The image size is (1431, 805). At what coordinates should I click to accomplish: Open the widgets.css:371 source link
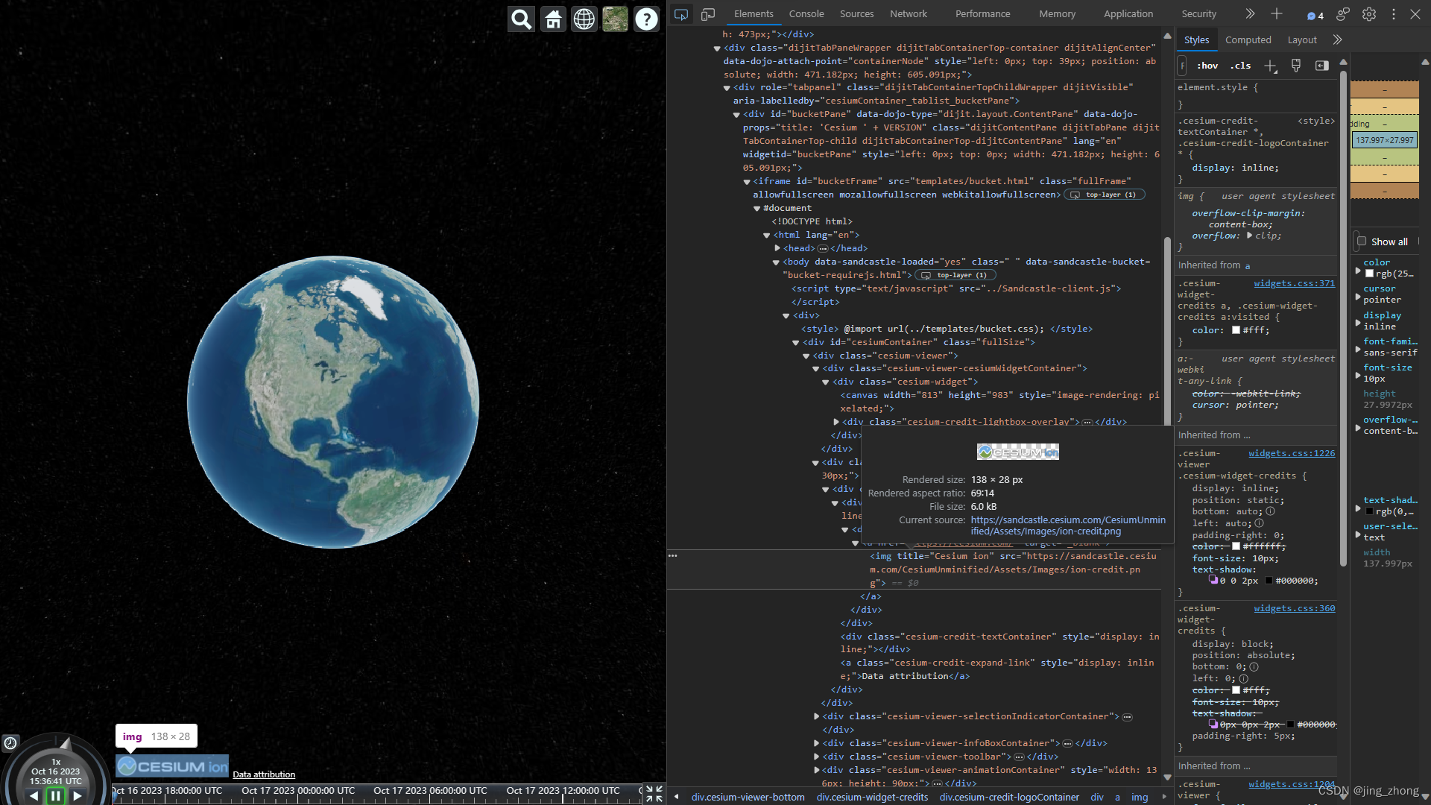(1294, 283)
